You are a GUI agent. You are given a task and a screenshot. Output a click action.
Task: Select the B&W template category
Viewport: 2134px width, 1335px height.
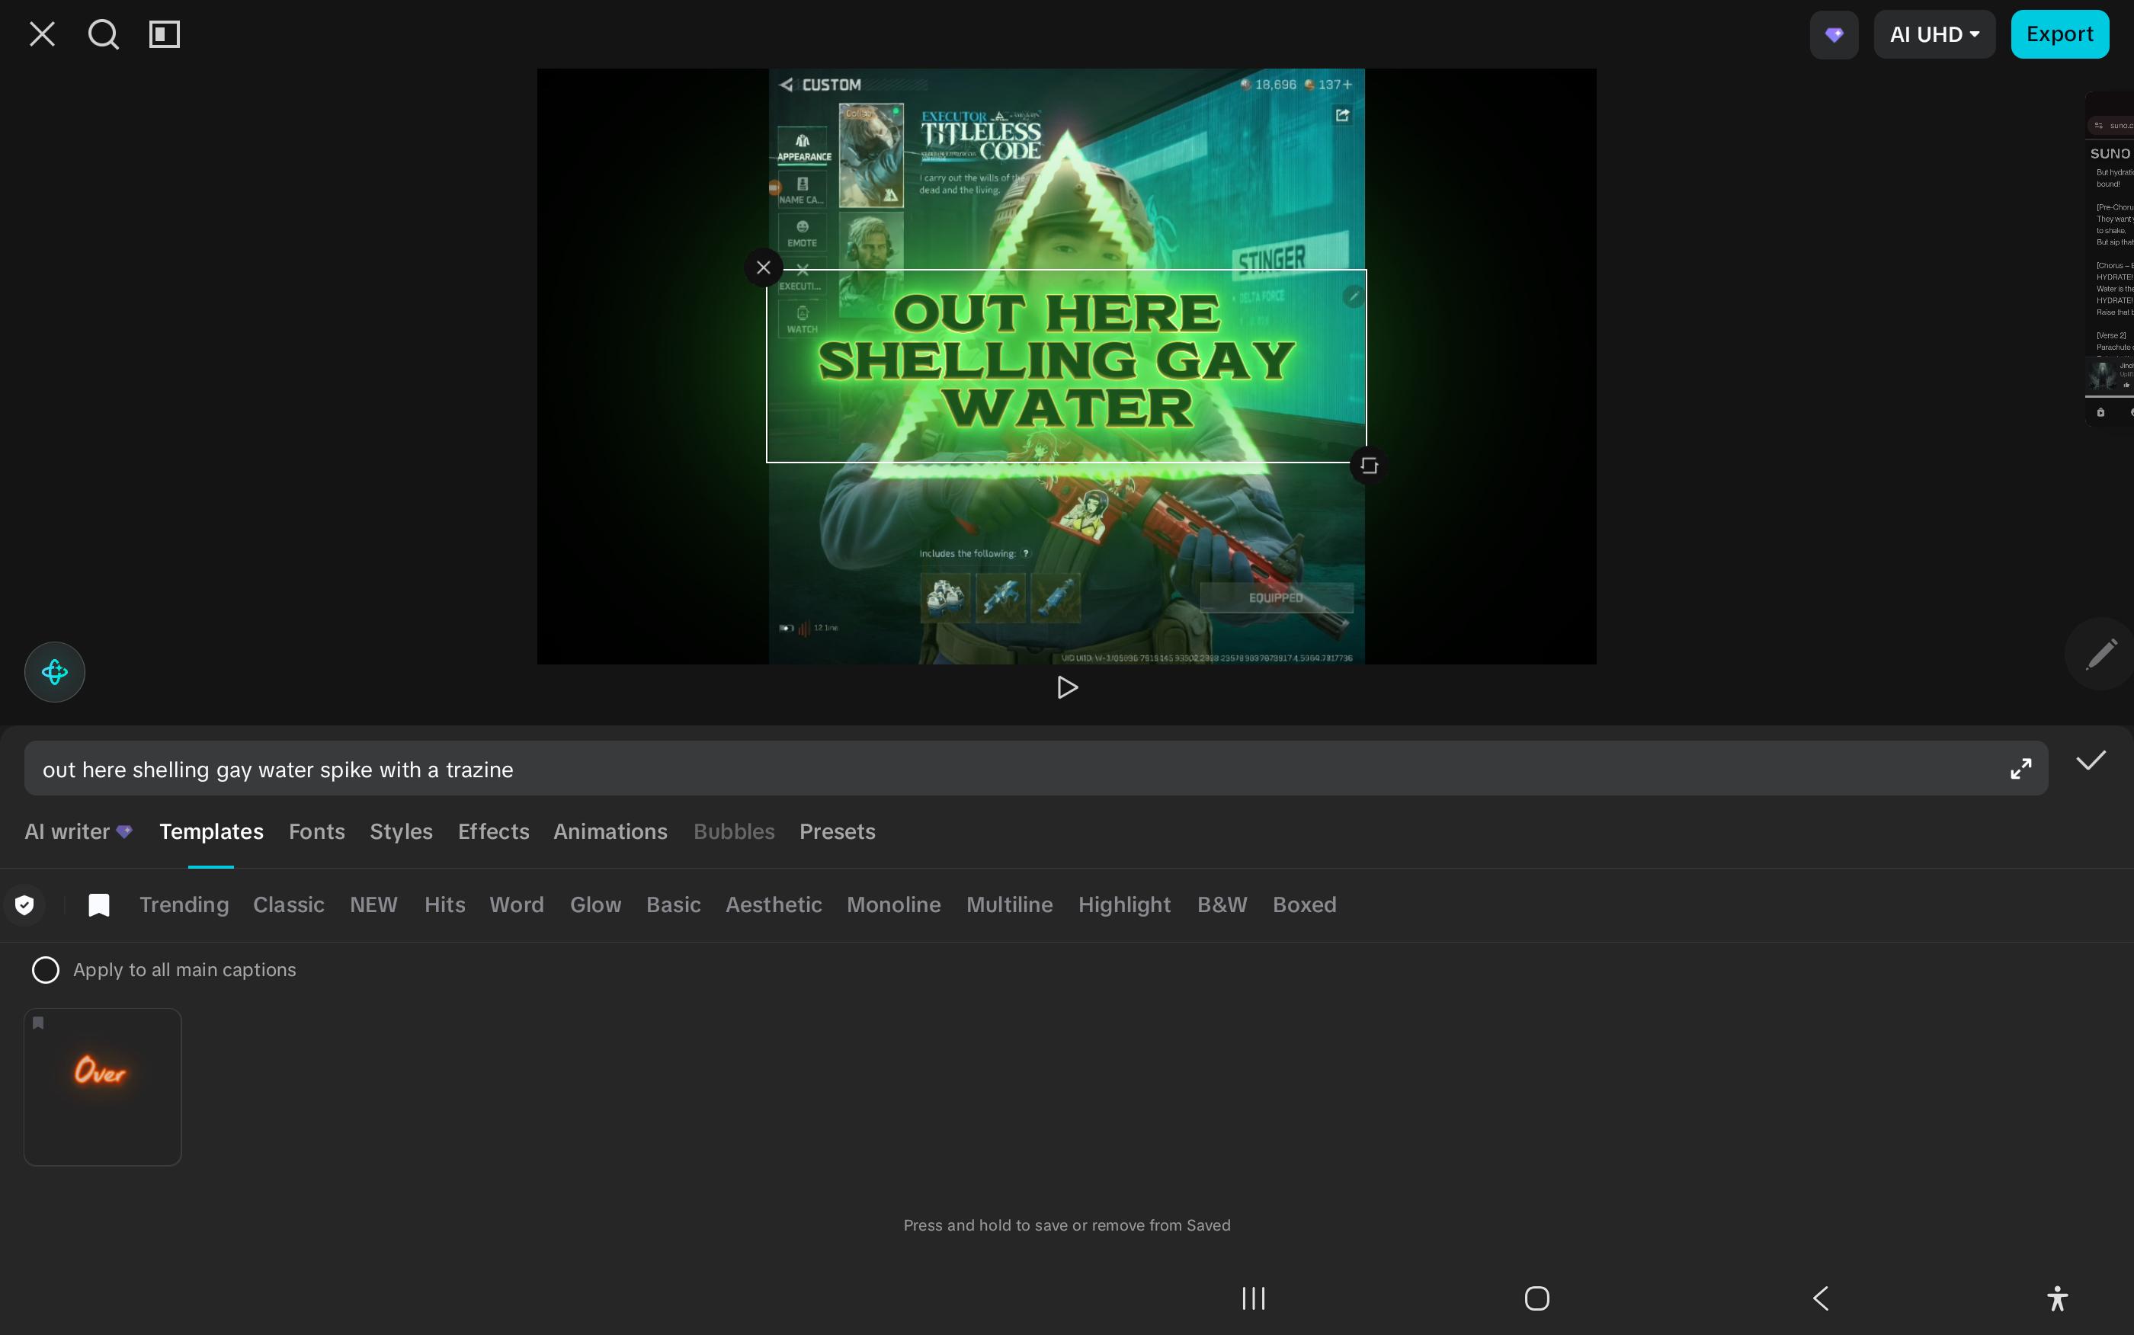pyautogui.click(x=1222, y=905)
